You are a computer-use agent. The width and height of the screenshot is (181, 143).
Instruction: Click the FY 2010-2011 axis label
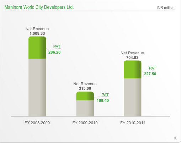click(133, 123)
